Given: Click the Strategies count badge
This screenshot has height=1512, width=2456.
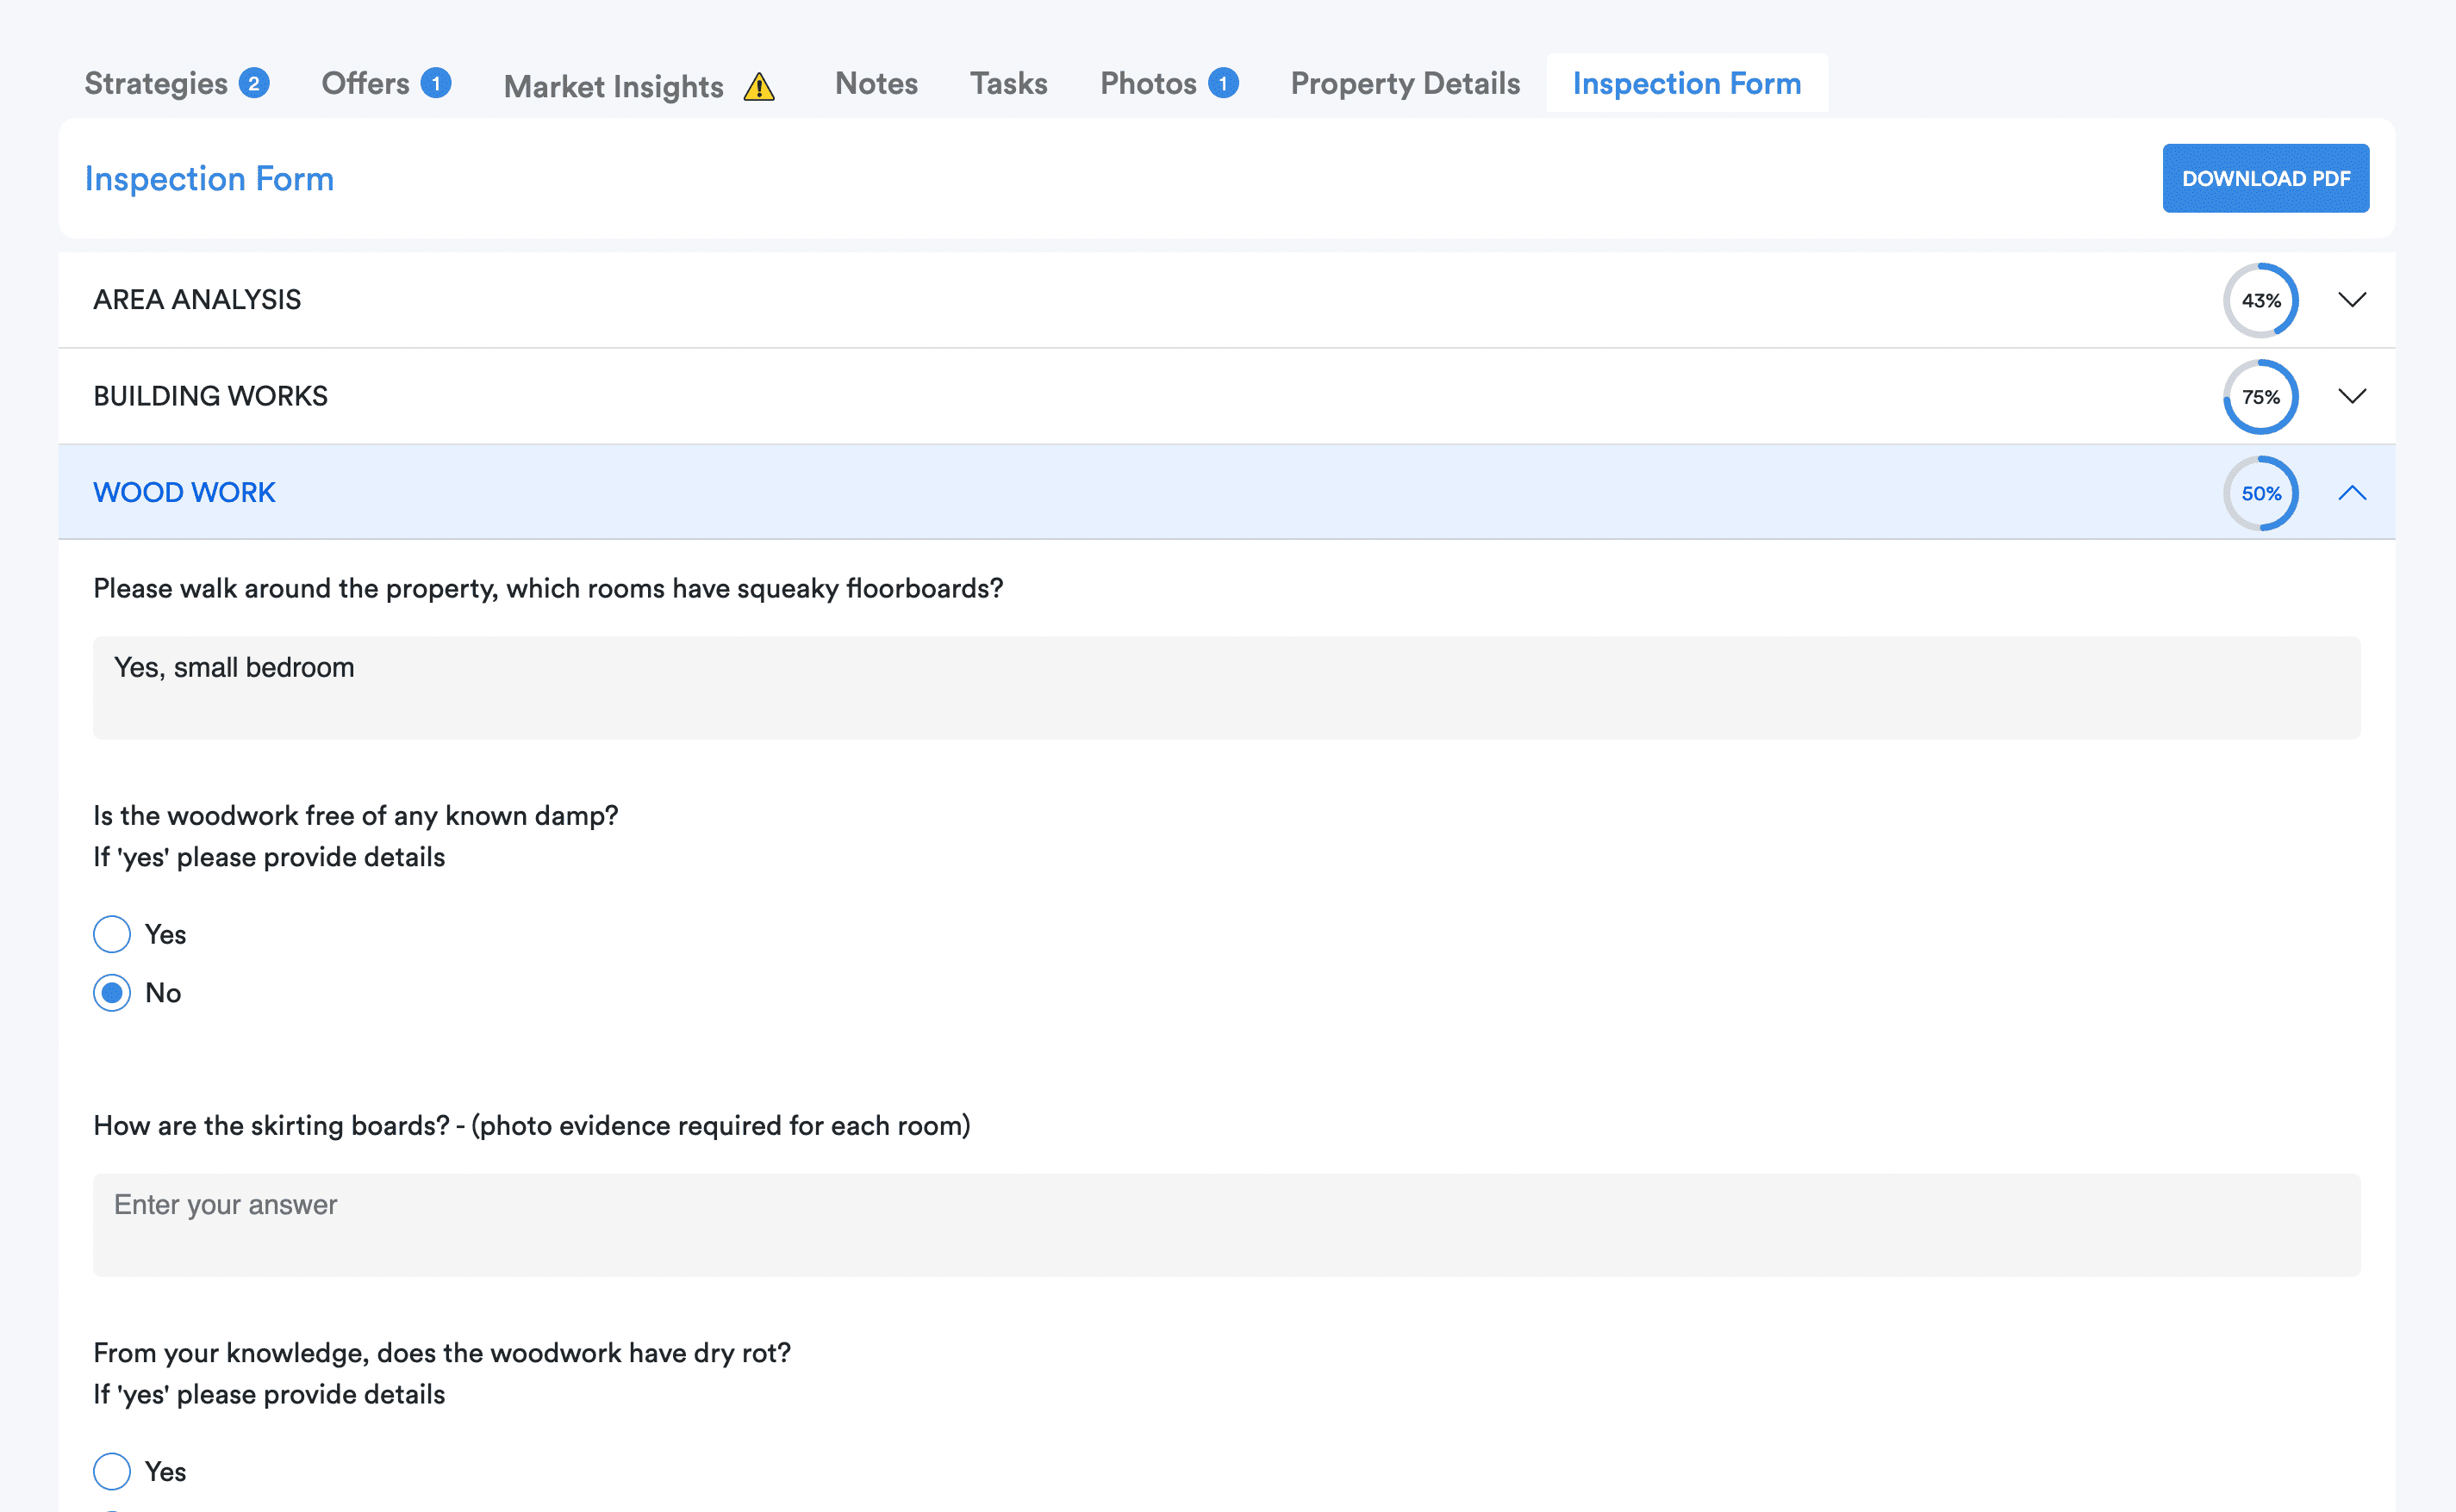Looking at the screenshot, I should coord(254,83).
